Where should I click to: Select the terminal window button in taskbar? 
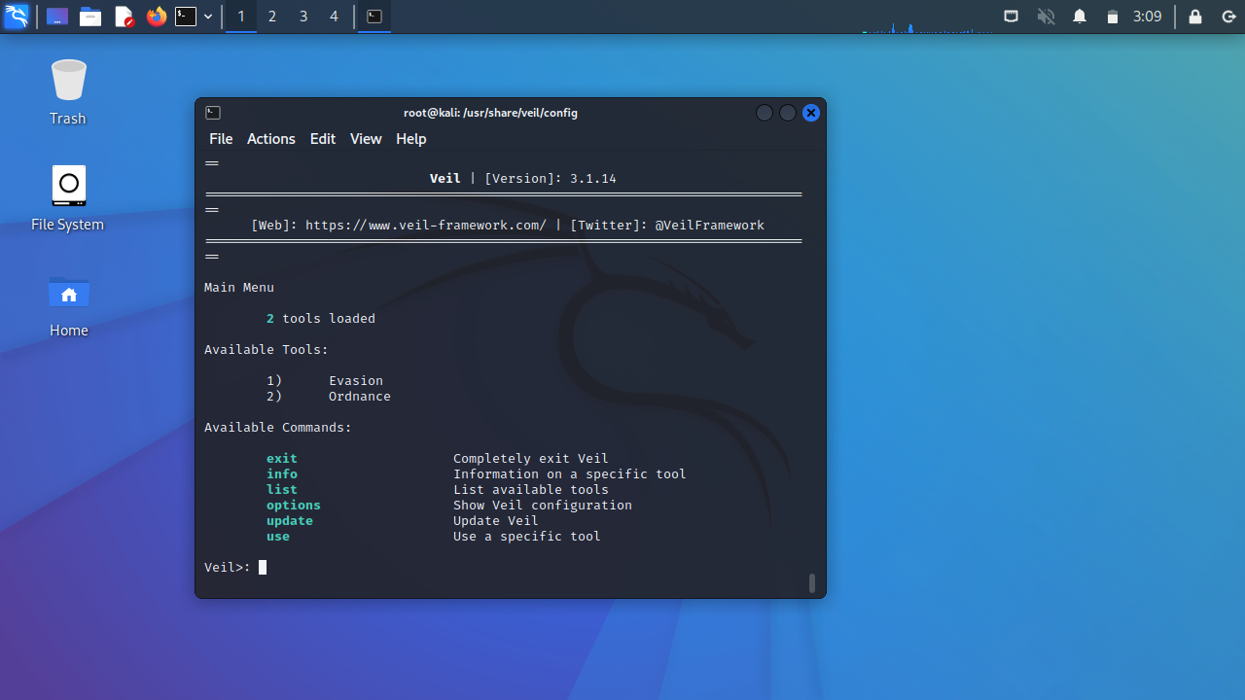click(x=374, y=17)
